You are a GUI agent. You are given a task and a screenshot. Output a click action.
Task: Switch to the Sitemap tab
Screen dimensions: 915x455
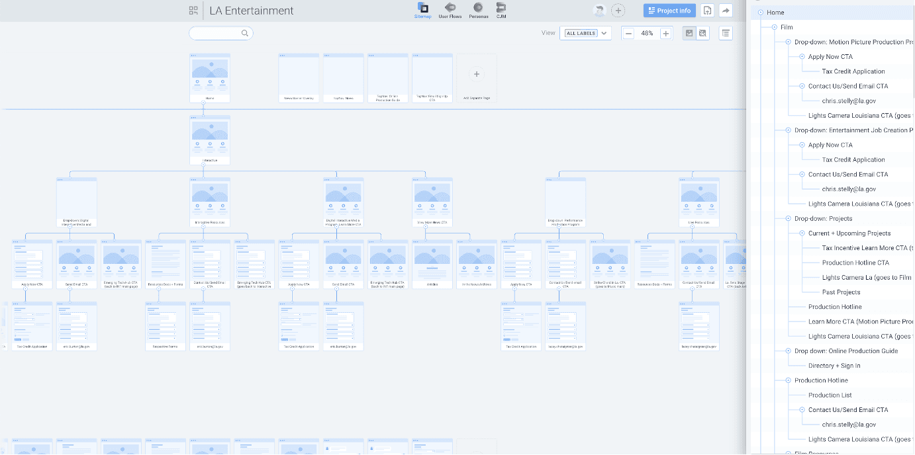click(422, 11)
